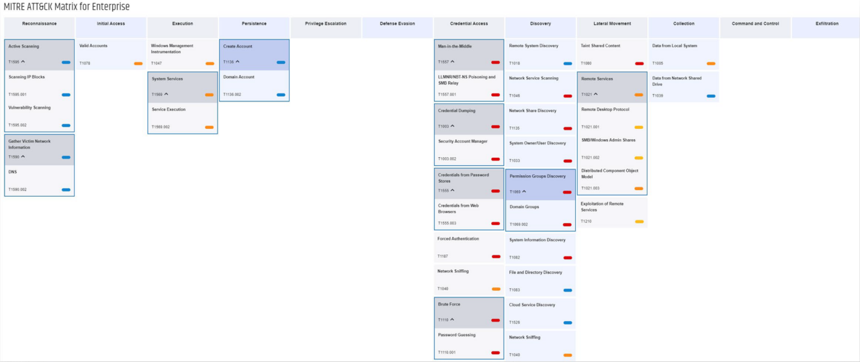Open the Remote Desktop Protocol sub-technique
Screen dimensions: 860x362
coord(605,109)
